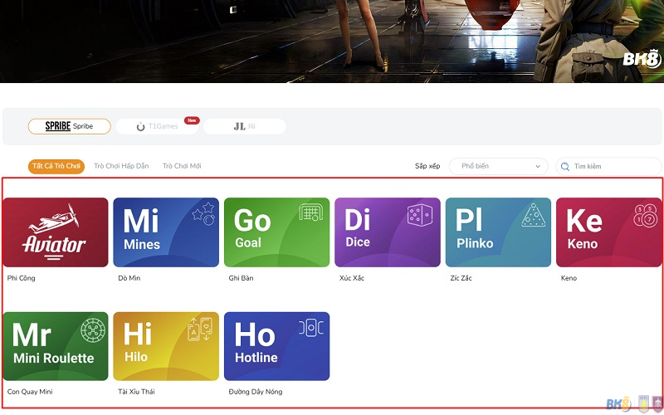The image size is (664, 415).
Task: Launch the Keno game tile
Action: point(608,232)
